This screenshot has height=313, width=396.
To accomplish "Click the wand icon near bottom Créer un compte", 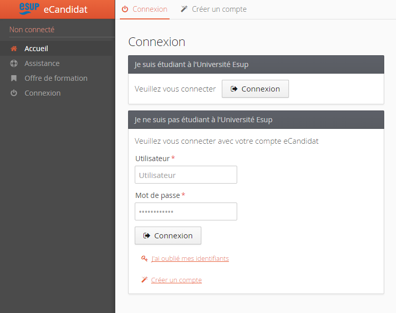I will click(x=144, y=280).
